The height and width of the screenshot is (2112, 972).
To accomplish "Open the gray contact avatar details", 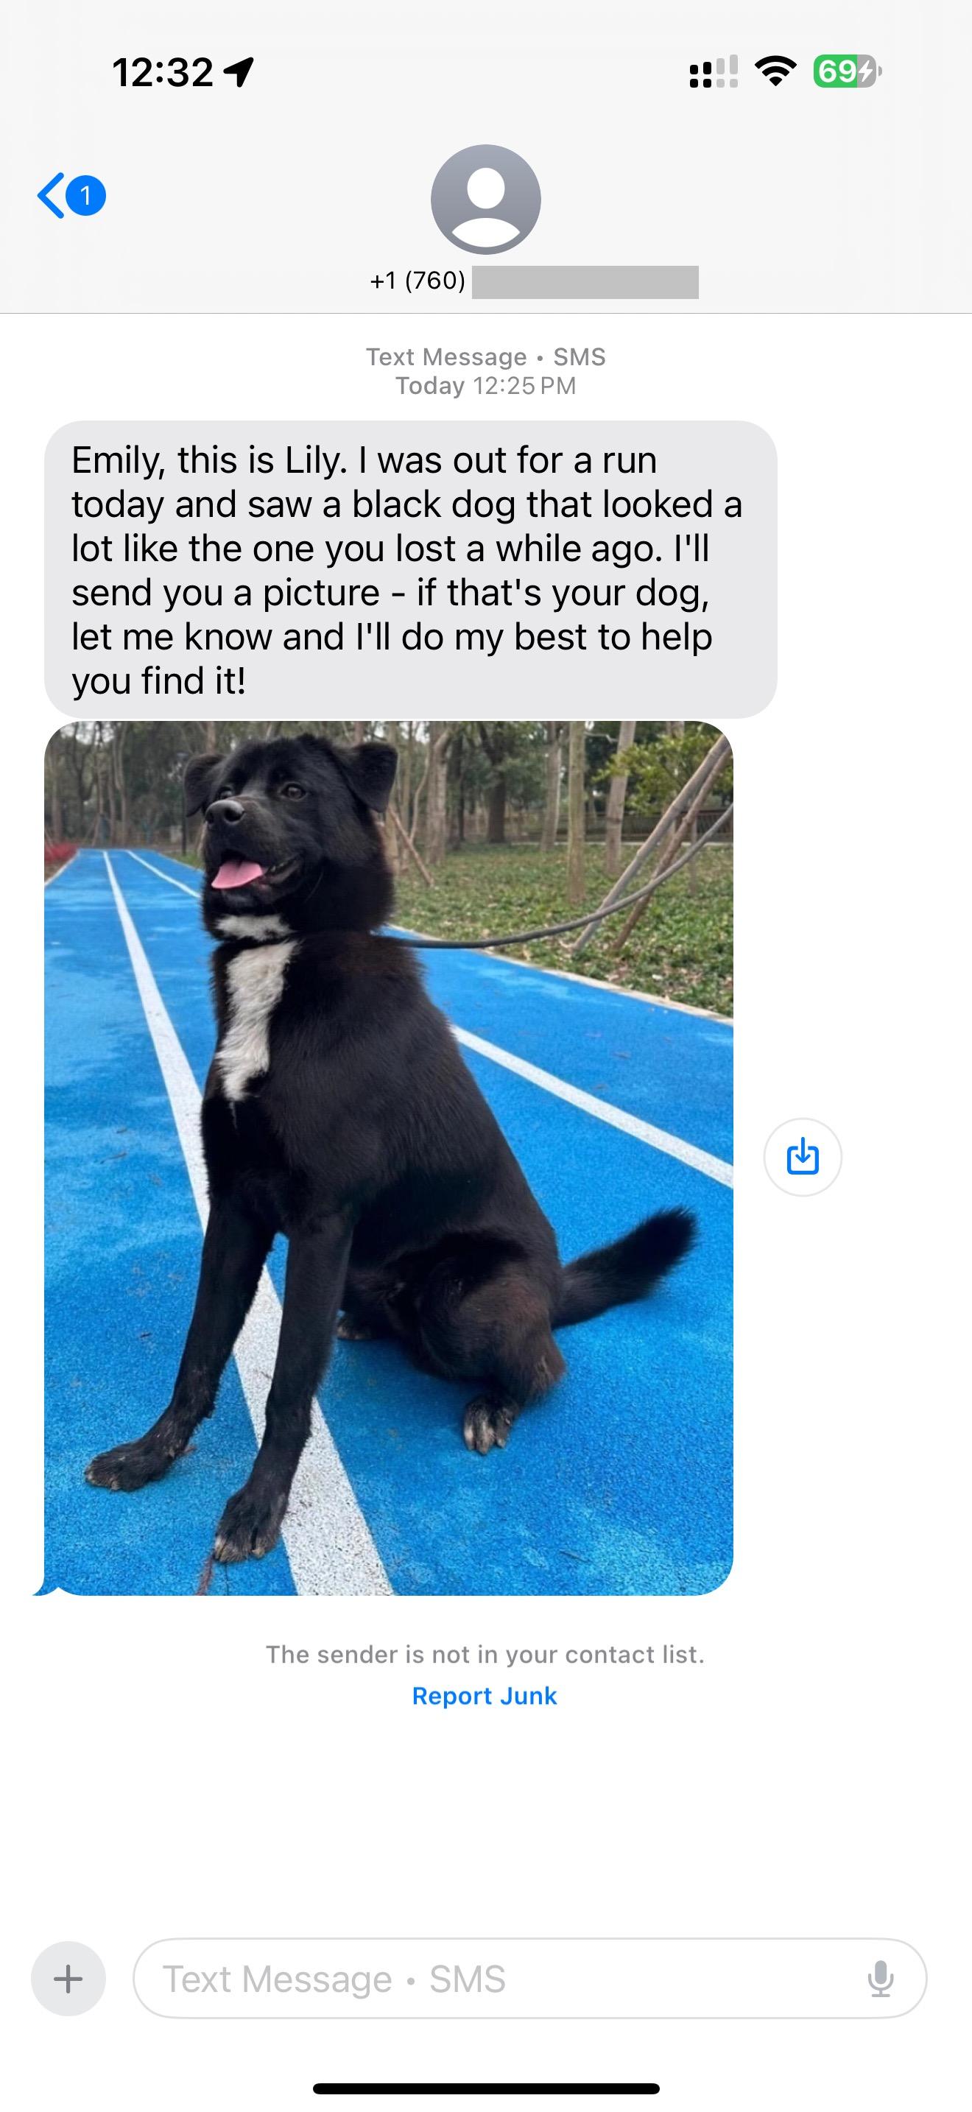I will [x=486, y=200].
